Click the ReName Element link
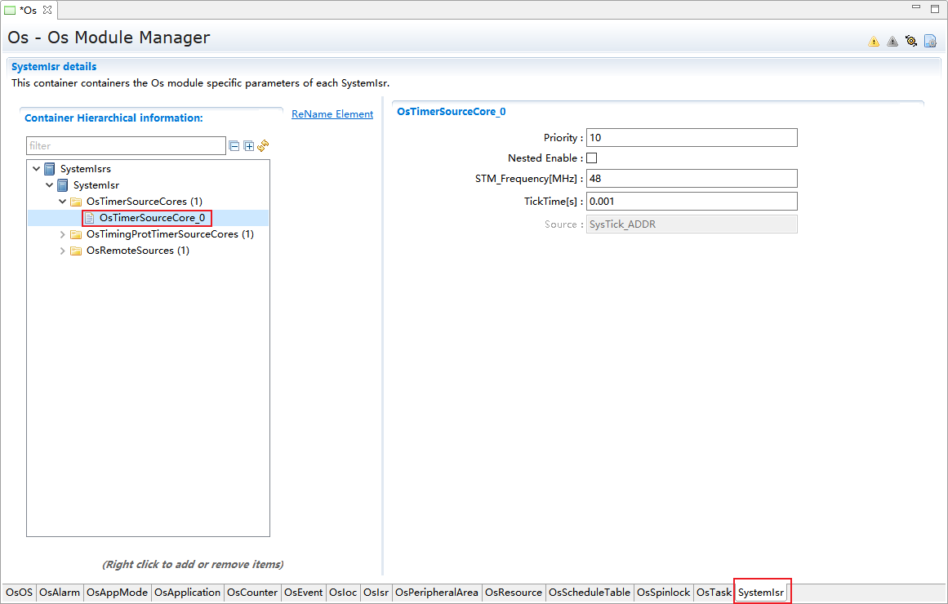This screenshot has width=948, height=604. (x=332, y=114)
